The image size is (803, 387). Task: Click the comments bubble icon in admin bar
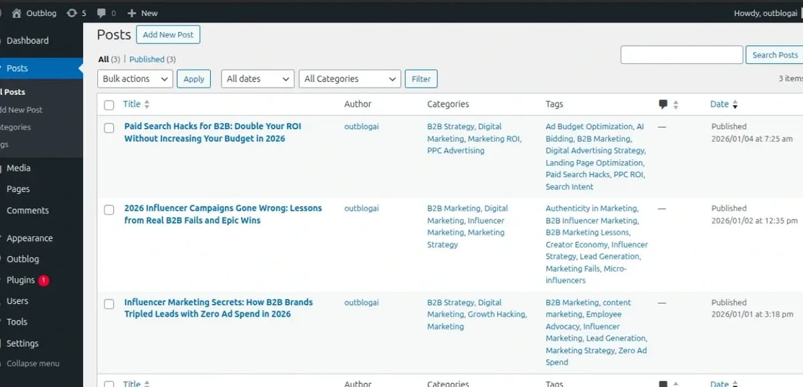pos(101,13)
